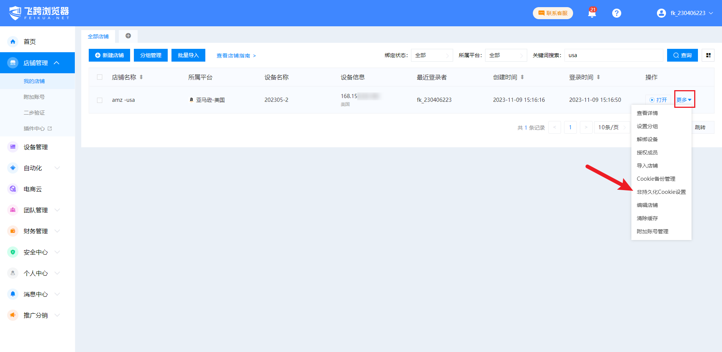Expand the user account fk_230406223 menu

tap(685, 13)
